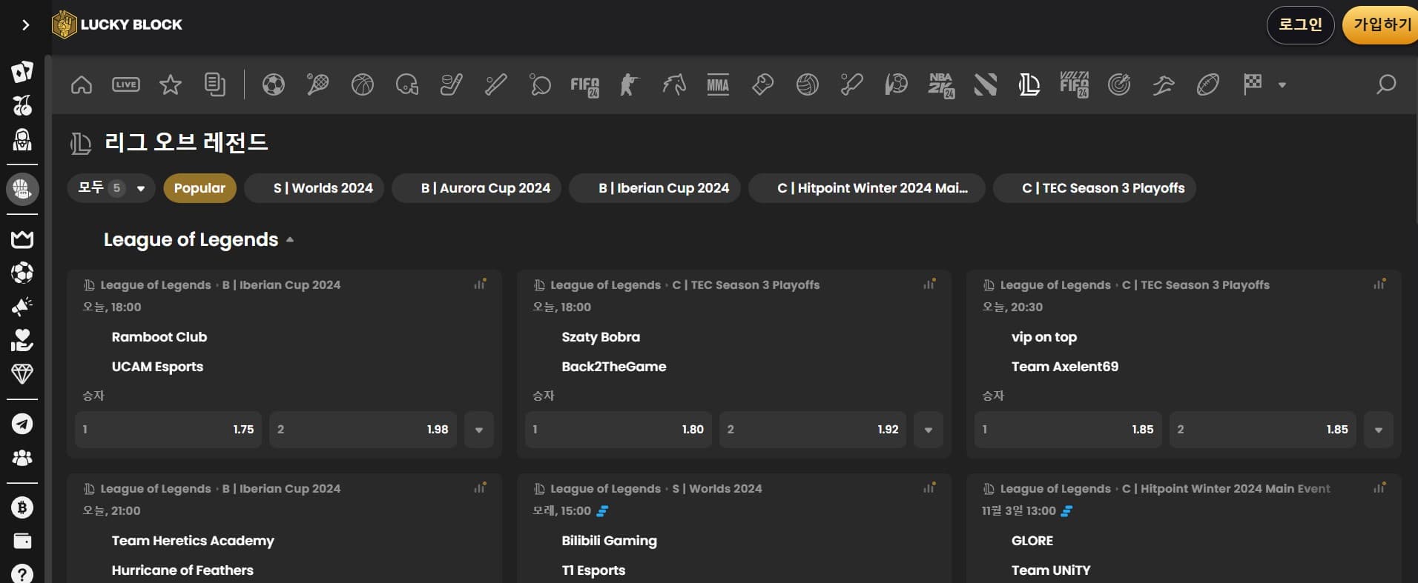Select the tennis racket sport icon
The height and width of the screenshot is (583, 1418).
[318, 84]
